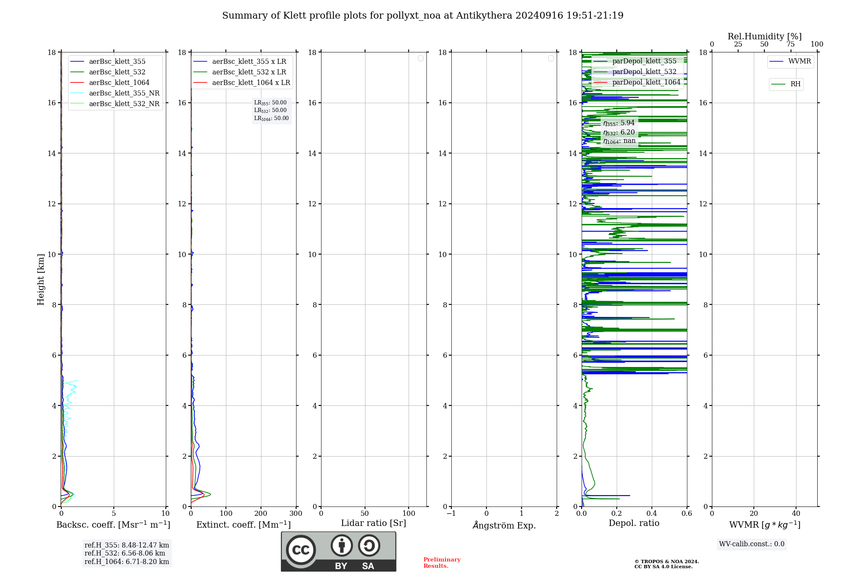Click the η355: 5.94 annotation
The height and width of the screenshot is (575, 846).
(619, 123)
